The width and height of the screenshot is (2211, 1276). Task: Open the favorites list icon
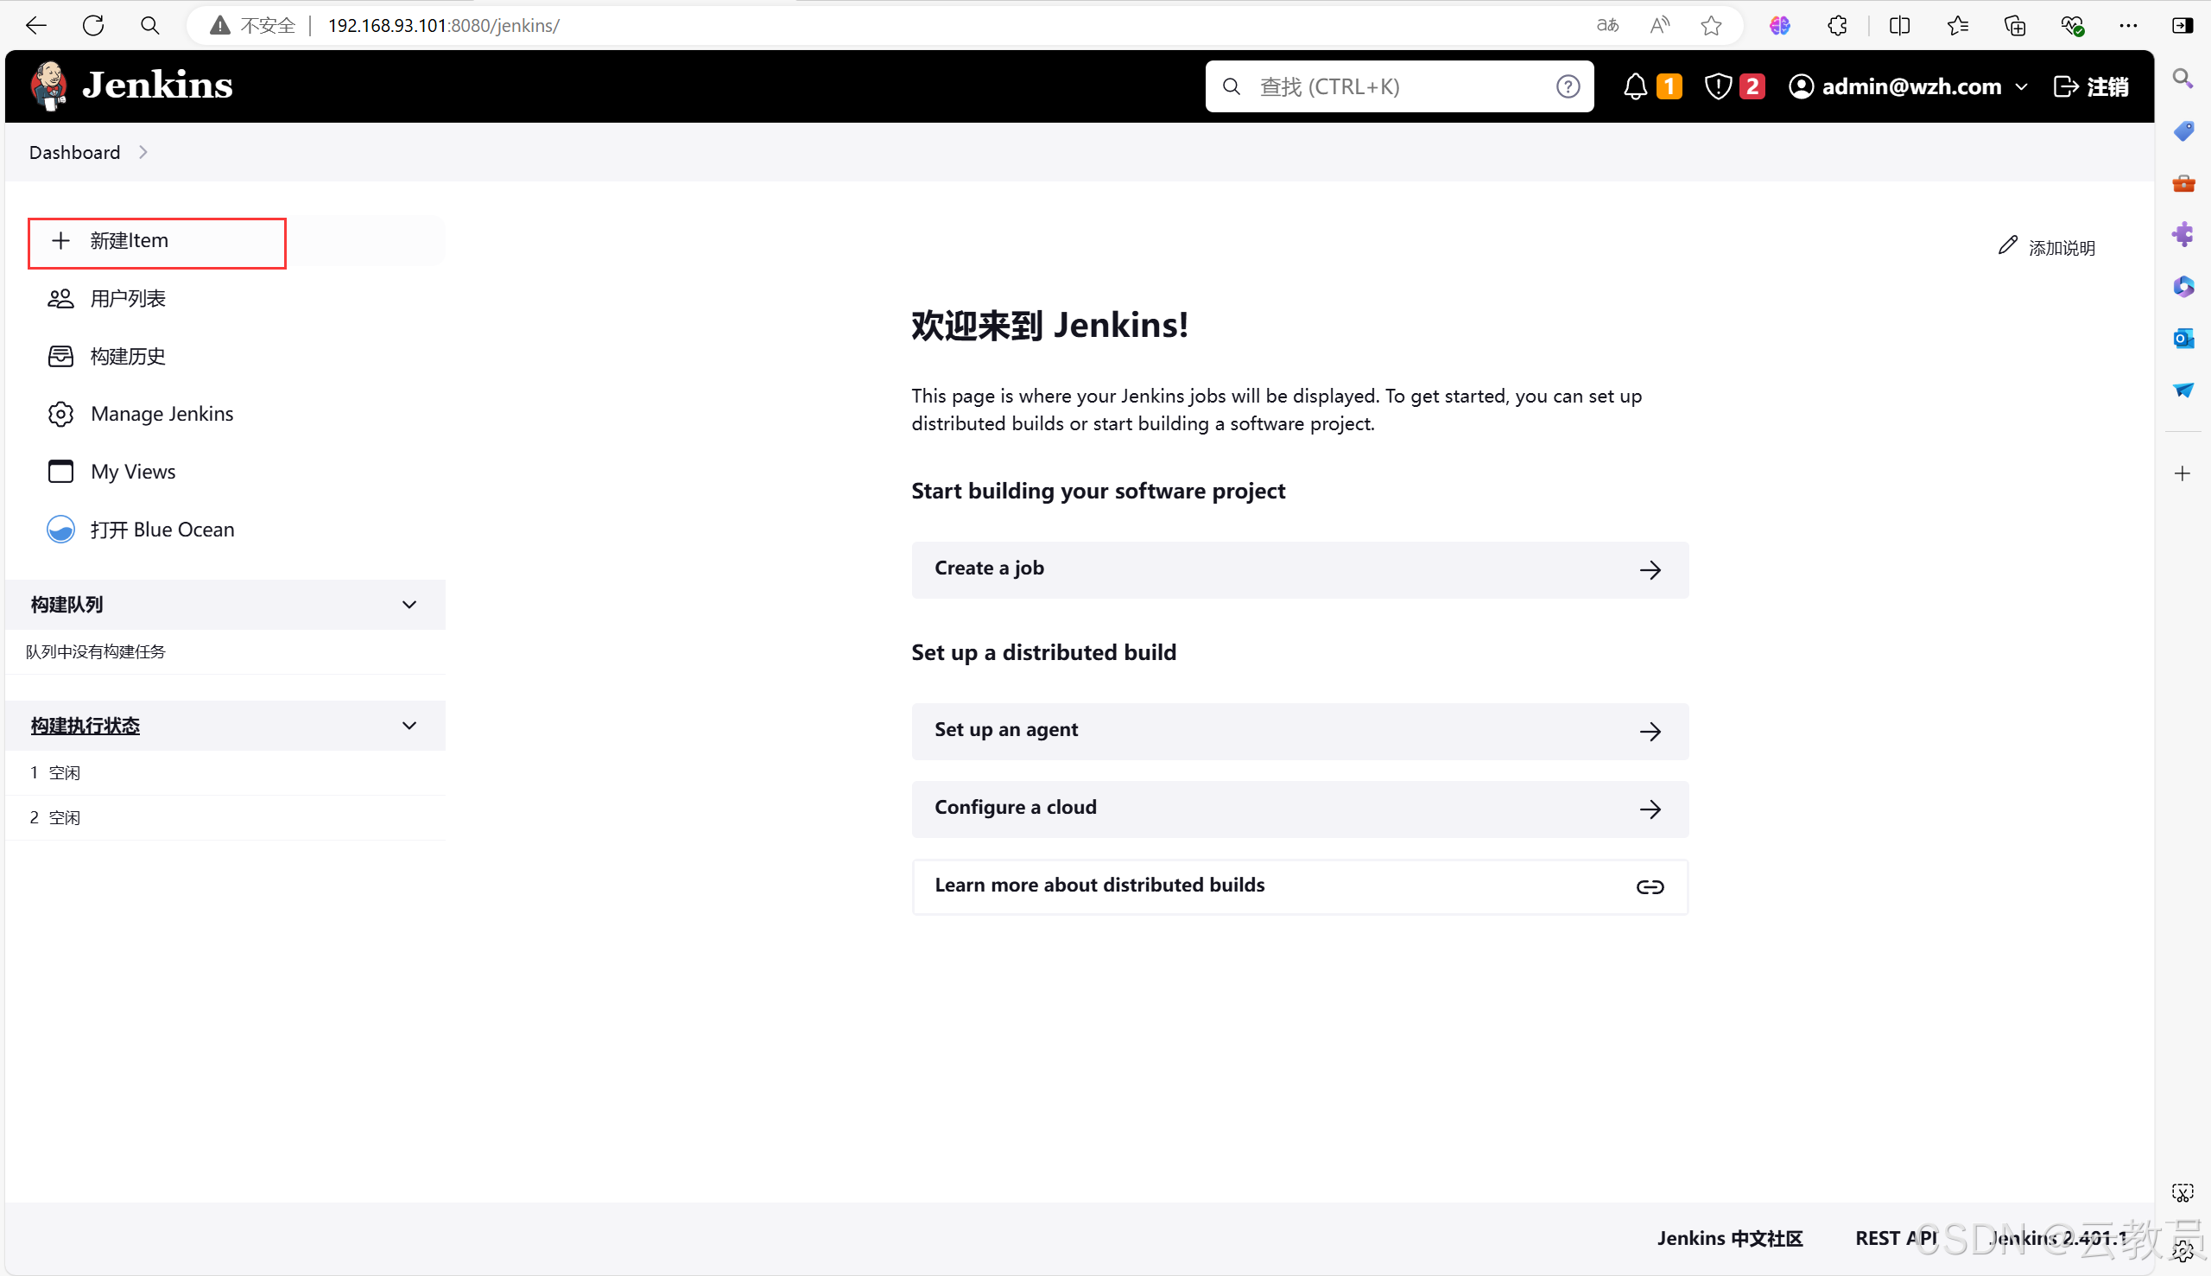[x=1958, y=25]
